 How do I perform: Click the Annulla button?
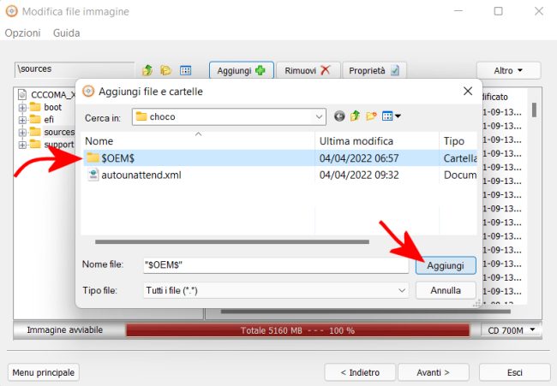[446, 290]
